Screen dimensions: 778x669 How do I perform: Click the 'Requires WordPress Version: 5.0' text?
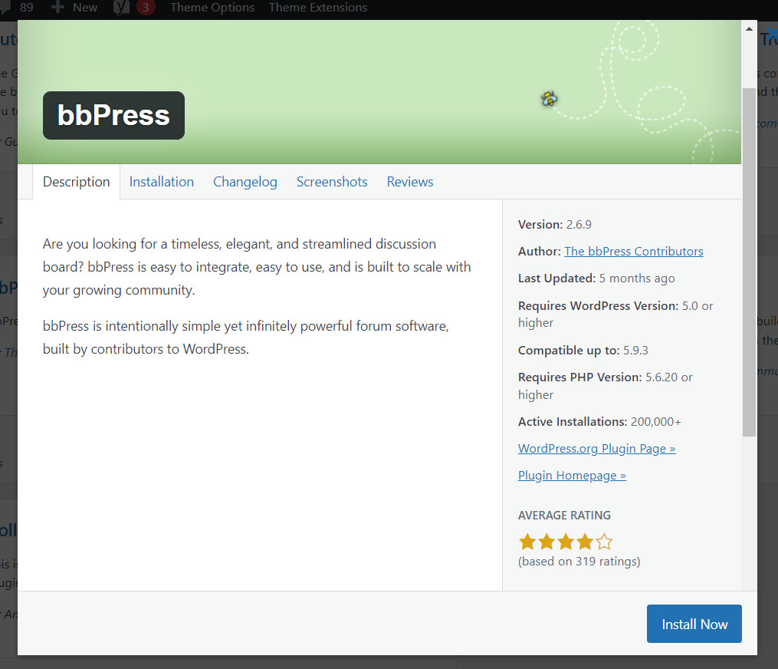tap(608, 305)
